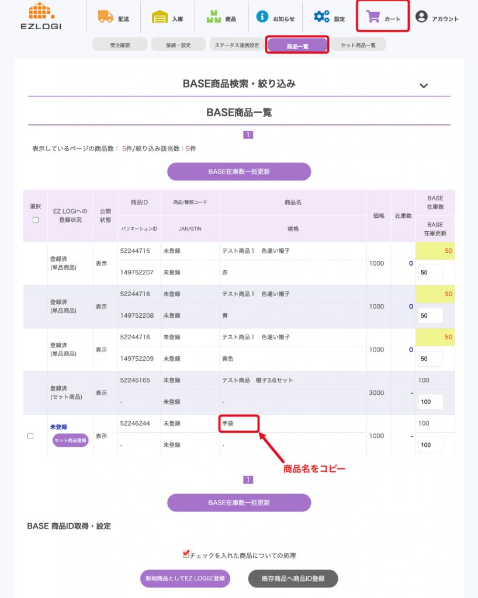Click the yellow warehouse receiving icon
The image size is (478, 598).
159,18
